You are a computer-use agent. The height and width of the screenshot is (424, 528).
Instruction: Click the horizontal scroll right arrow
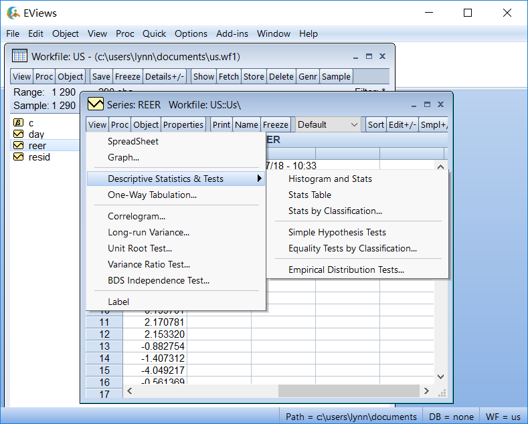pos(427,391)
